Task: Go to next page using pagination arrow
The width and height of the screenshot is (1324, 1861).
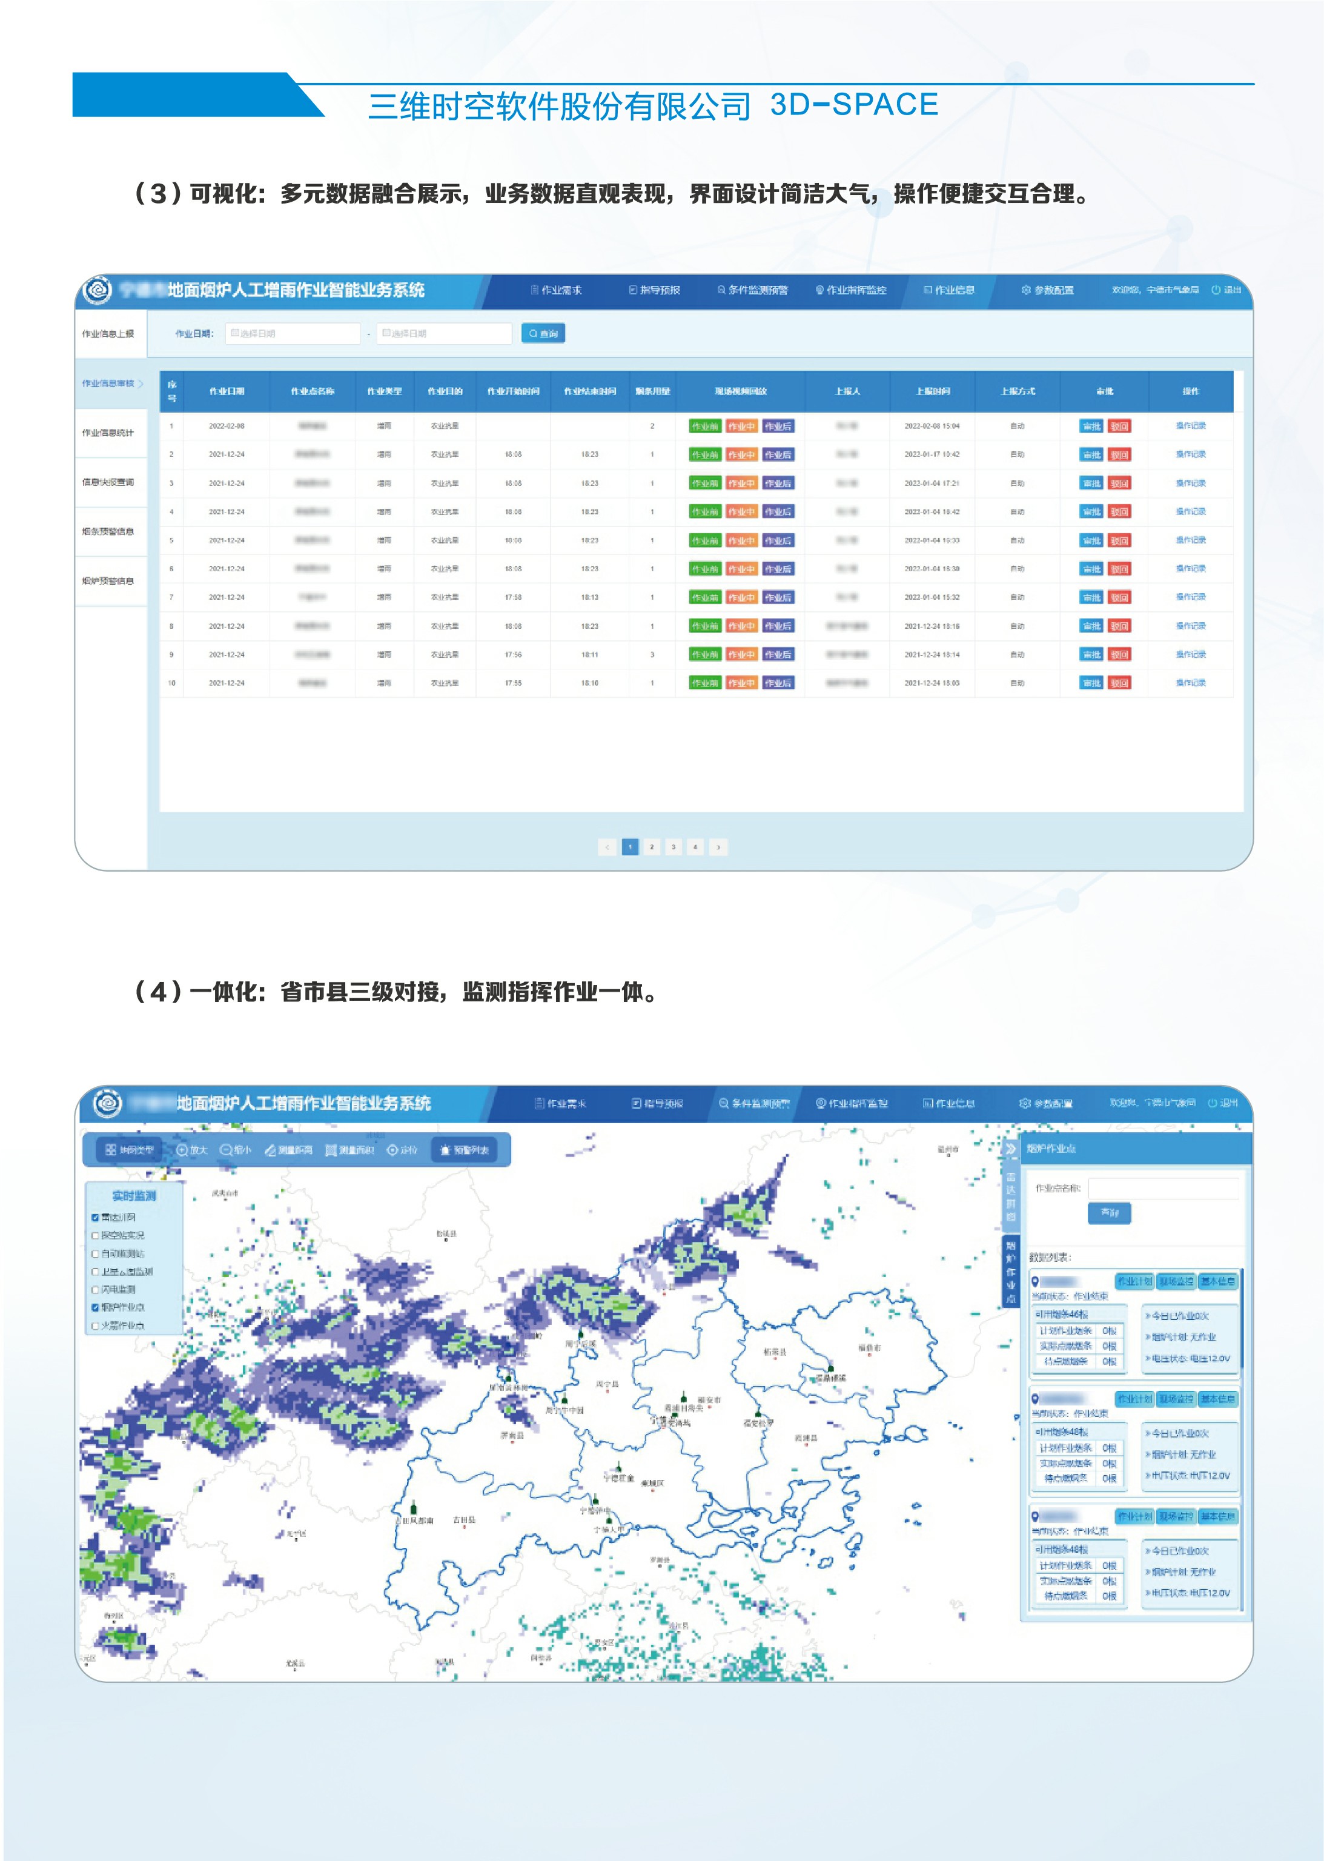Action: (718, 848)
